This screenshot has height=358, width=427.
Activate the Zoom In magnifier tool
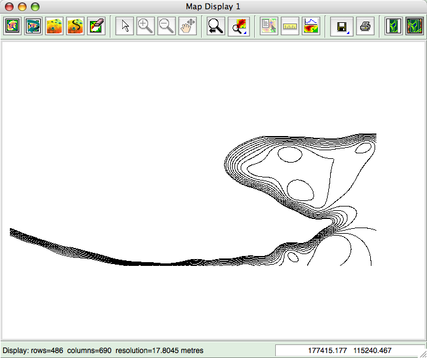(146, 26)
